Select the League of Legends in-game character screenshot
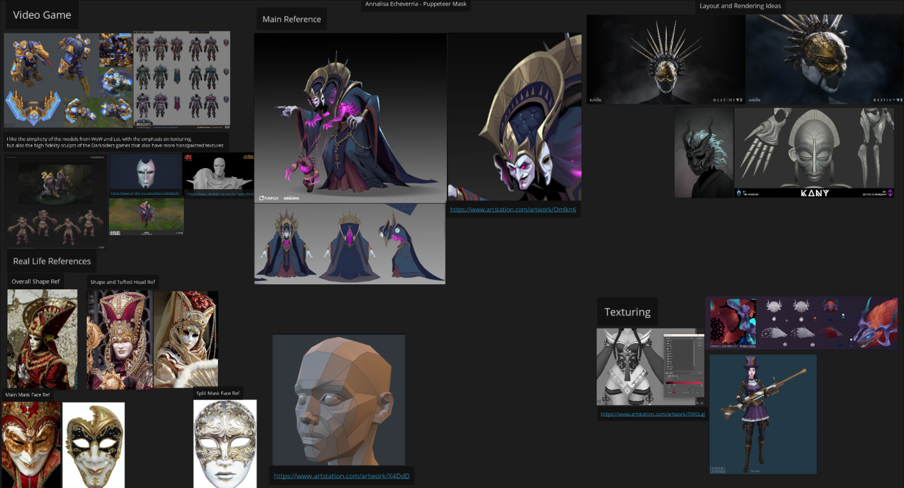Image resolution: width=904 pixels, height=488 pixels. click(x=146, y=217)
